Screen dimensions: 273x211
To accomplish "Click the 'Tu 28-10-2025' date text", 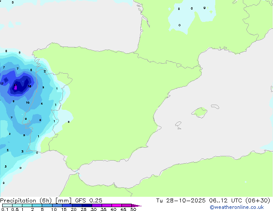I will 181,201.
